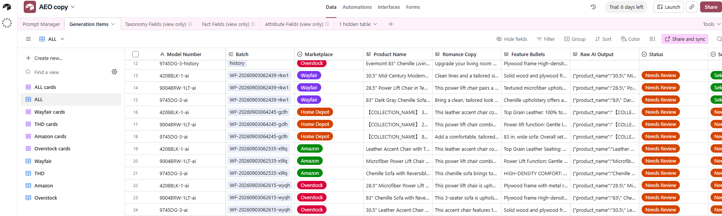Click Hide fields button

point(511,39)
